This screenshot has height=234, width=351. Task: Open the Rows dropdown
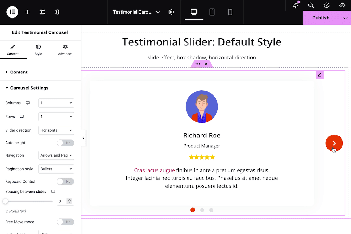[x=56, y=117]
